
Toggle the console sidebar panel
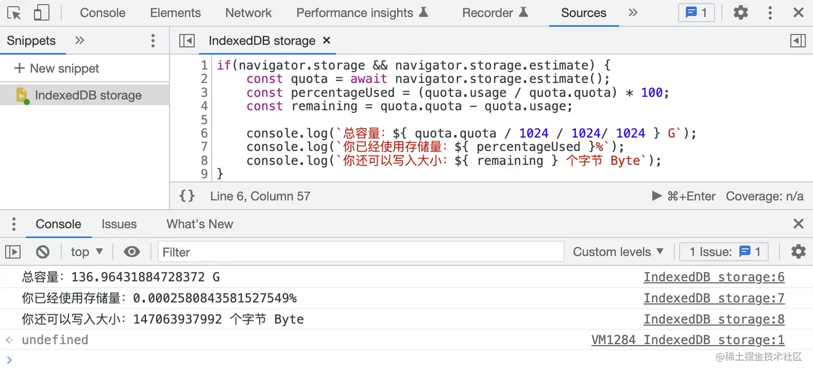click(x=13, y=252)
